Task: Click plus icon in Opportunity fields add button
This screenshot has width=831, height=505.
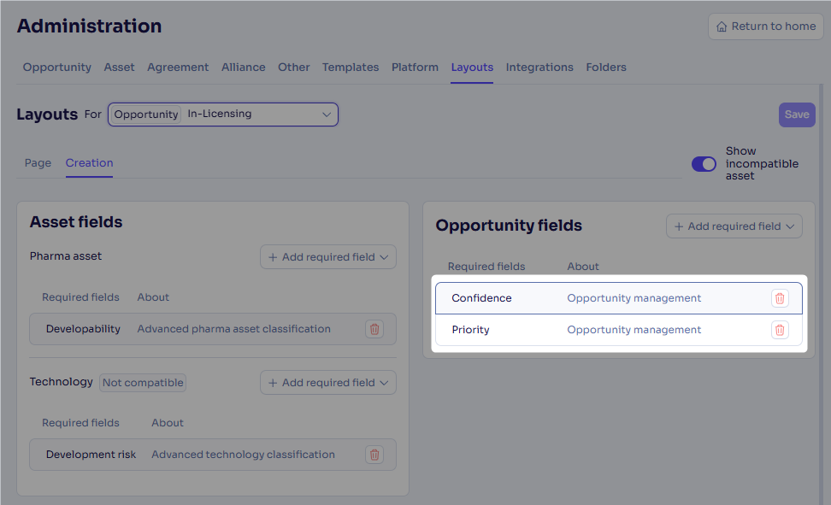Action: [x=679, y=226]
